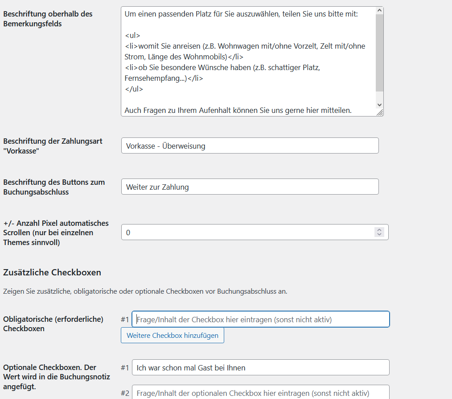This screenshot has height=399, width=452.
Task: Increase the automatic scroll pixel value
Action: 379,230
